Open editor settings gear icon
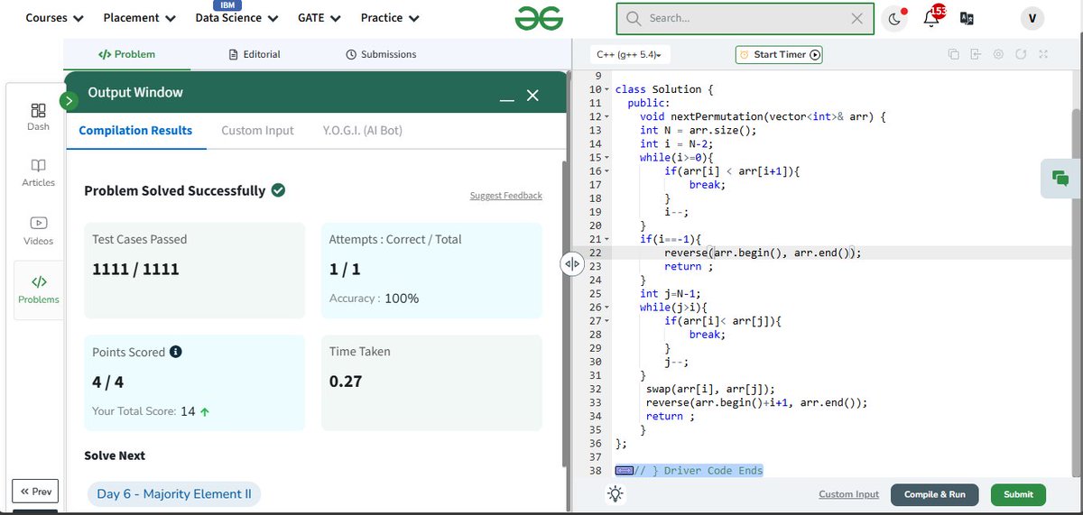The height and width of the screenshot is (515, 1083). coord(998,55)
